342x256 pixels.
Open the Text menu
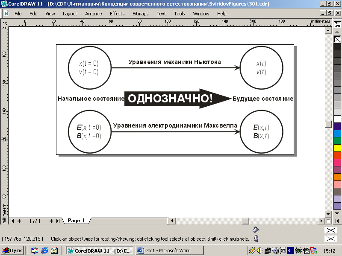coord(161,14)
